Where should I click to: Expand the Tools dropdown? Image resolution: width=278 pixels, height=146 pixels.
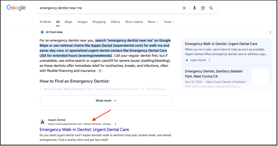pyautogui.click(x=169, y=22)
